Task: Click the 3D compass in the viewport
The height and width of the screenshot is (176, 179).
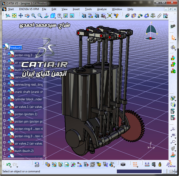Action: pyautogui.click(x=151, y=31)
